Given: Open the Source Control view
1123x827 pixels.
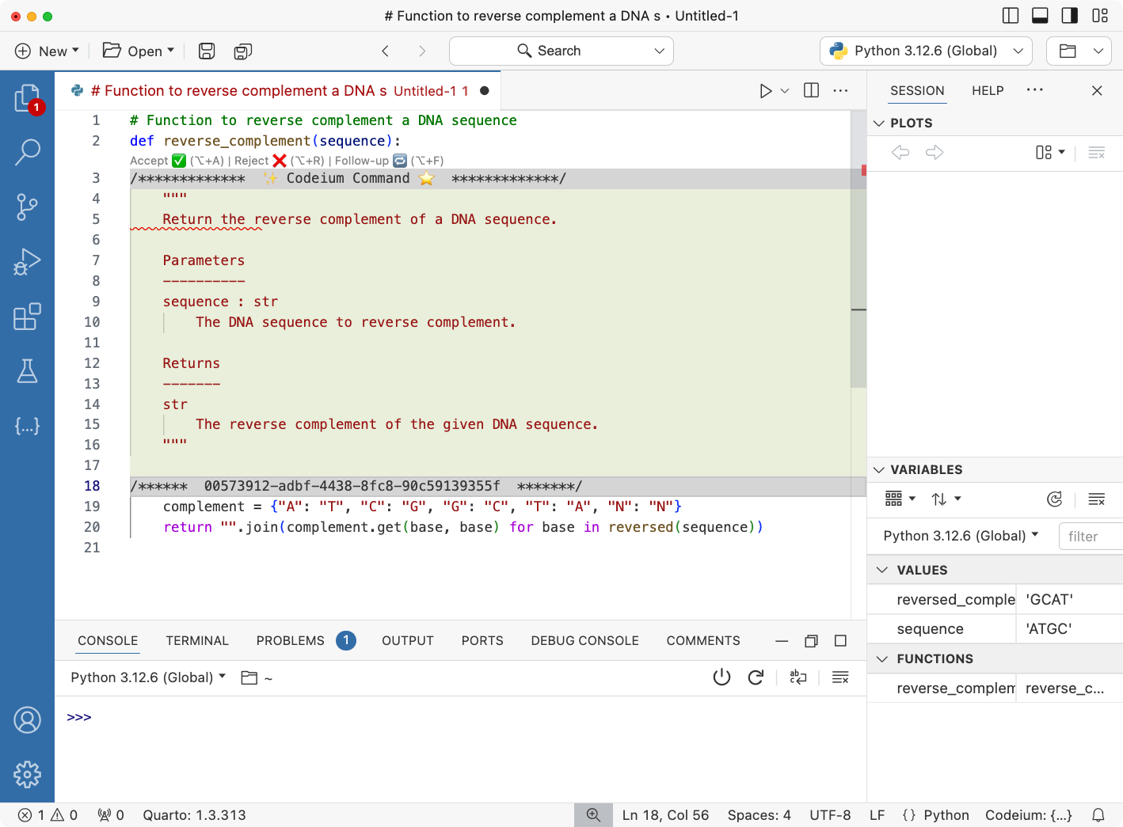Looking at the screenshot, I should (28, 207).
